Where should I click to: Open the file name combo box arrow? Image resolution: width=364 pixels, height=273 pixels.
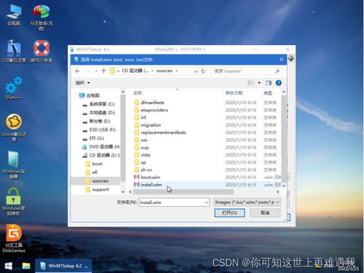pyautogui.click(x=207, y=202)
